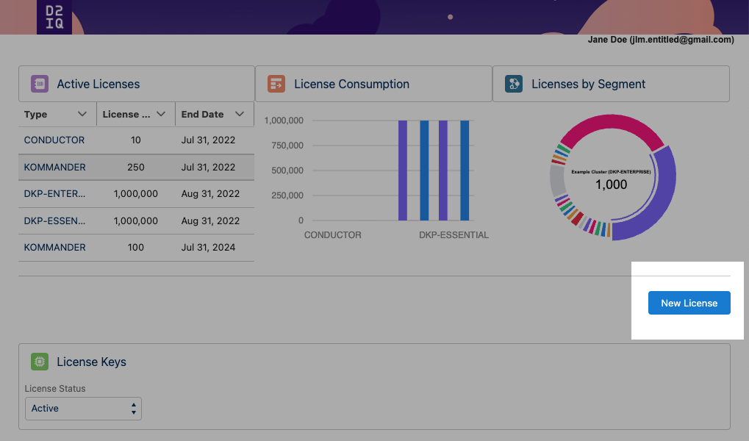Open the KOMMANDER link with 250 licenses

55,168
